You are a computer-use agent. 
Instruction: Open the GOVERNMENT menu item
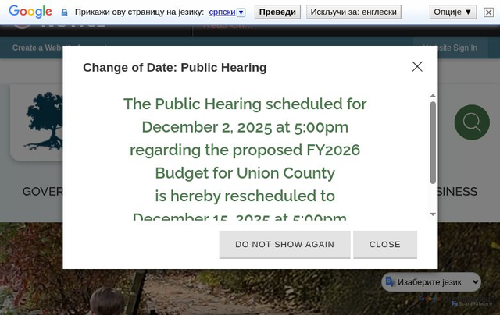(42, 192)
